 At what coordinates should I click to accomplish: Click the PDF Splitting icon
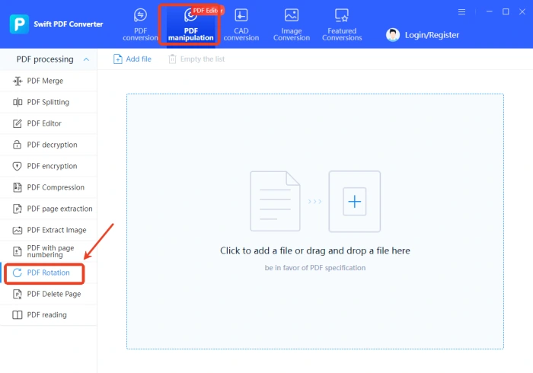click(x=18, y=102)
